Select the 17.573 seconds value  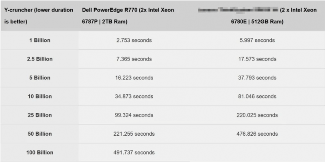coord(257,59)
